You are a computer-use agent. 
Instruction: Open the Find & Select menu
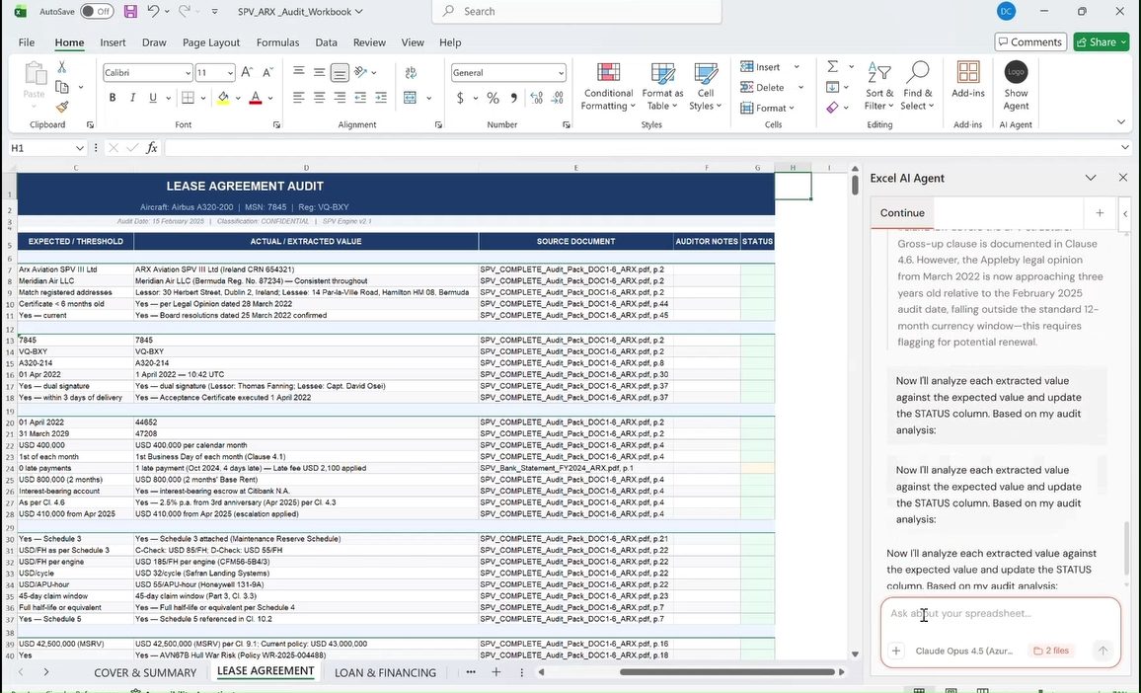click(917, 87)
